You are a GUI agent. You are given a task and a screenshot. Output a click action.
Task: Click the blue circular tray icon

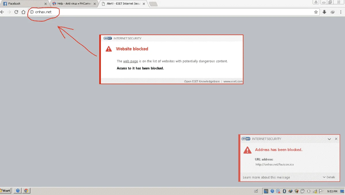pos(272,191)
